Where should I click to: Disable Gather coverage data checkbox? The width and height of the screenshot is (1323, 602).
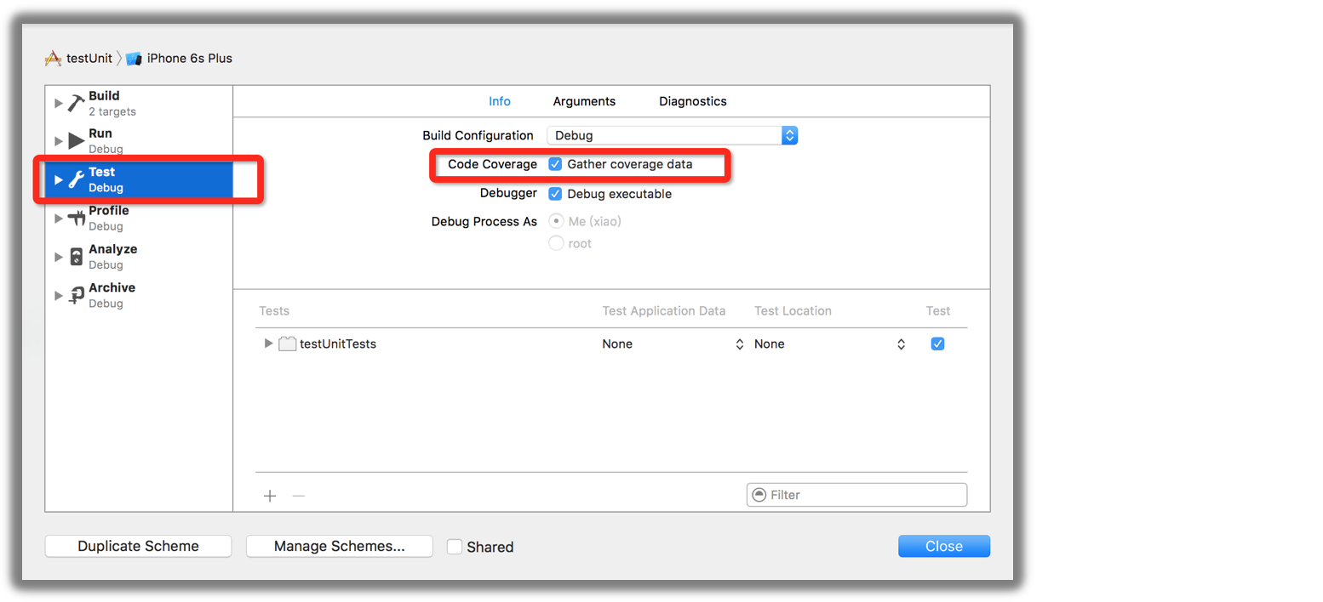555,164
